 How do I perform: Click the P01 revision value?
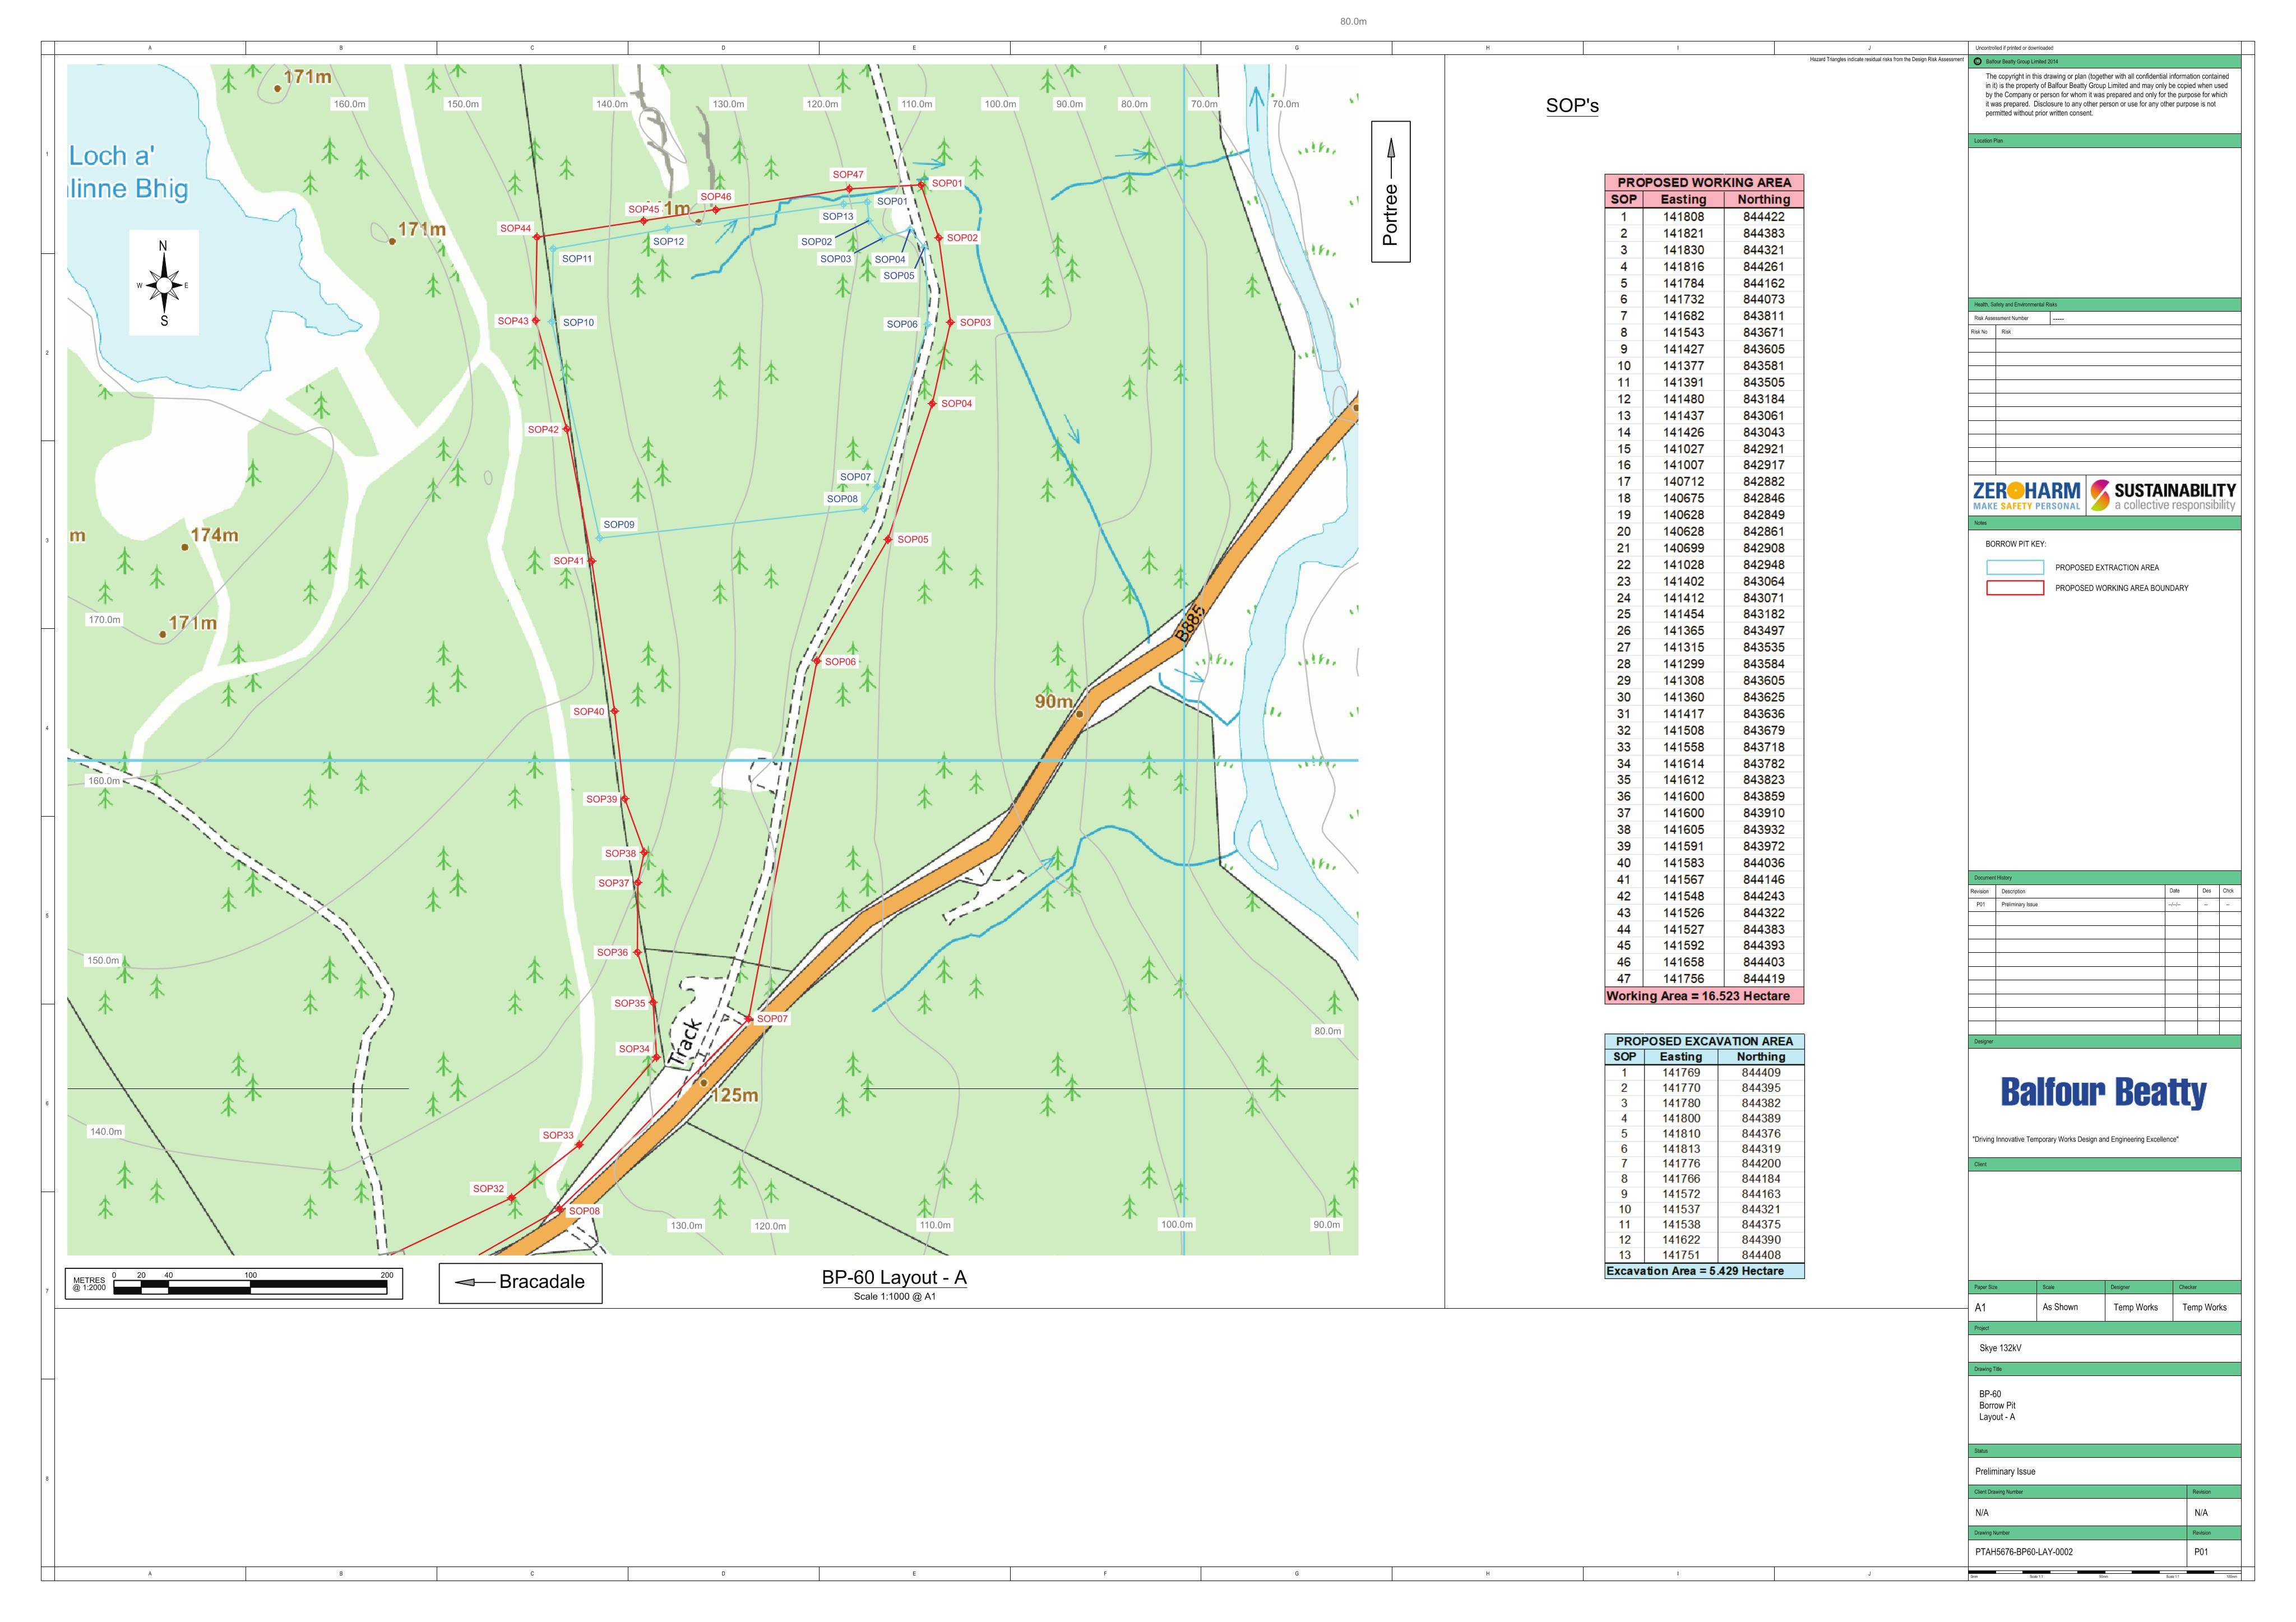click(x=2201, y=1552)
